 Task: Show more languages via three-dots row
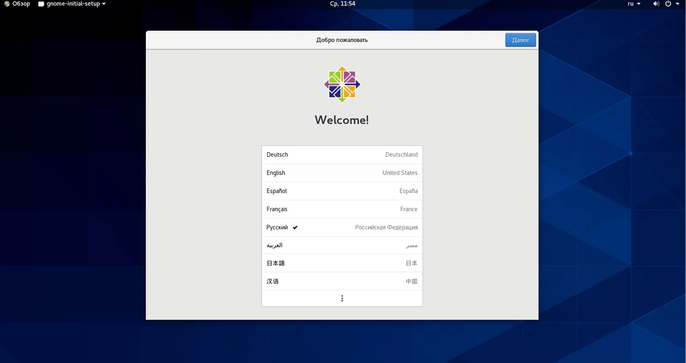tap(342, 299)
